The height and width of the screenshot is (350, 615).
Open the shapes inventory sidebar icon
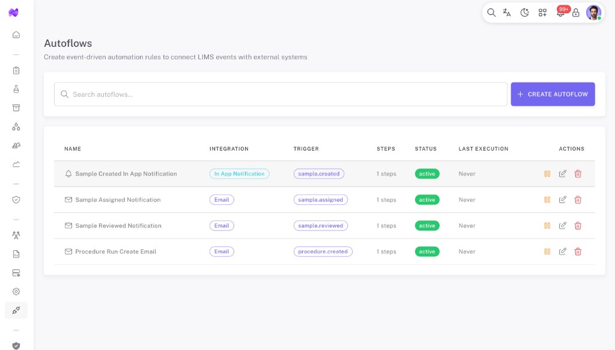pos(16,145)
